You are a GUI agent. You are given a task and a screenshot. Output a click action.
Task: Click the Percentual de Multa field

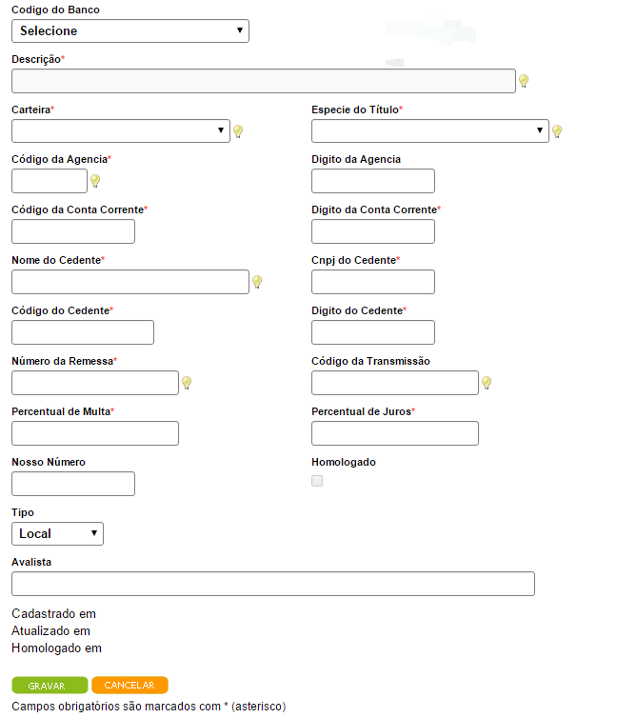(95, 433)
